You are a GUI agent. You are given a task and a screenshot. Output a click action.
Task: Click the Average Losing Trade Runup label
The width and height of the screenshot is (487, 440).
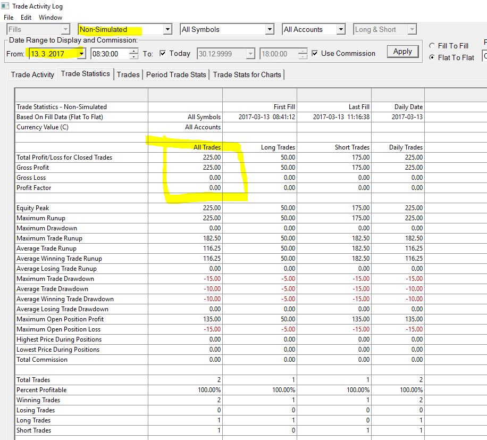pyautogui.click(x=56, y=269)
